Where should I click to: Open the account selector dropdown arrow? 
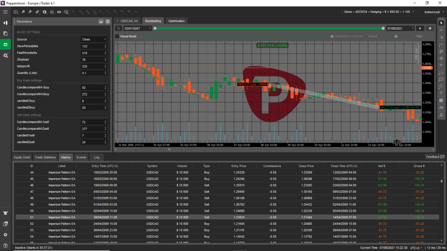[413, 12]
